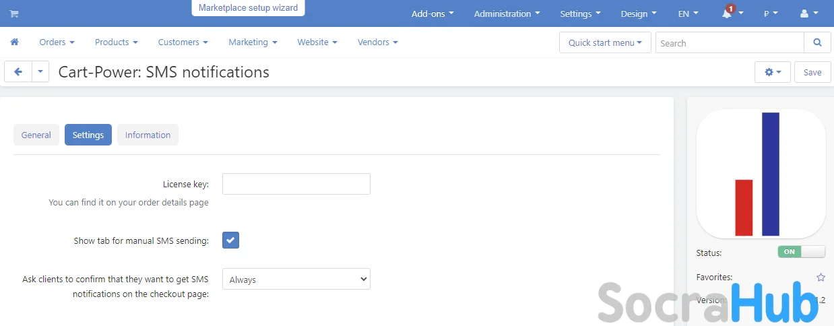This screenshot has height=326, width=834.
Task: Expand Quick start menu dropdown
Action: [x=605, y=42]
